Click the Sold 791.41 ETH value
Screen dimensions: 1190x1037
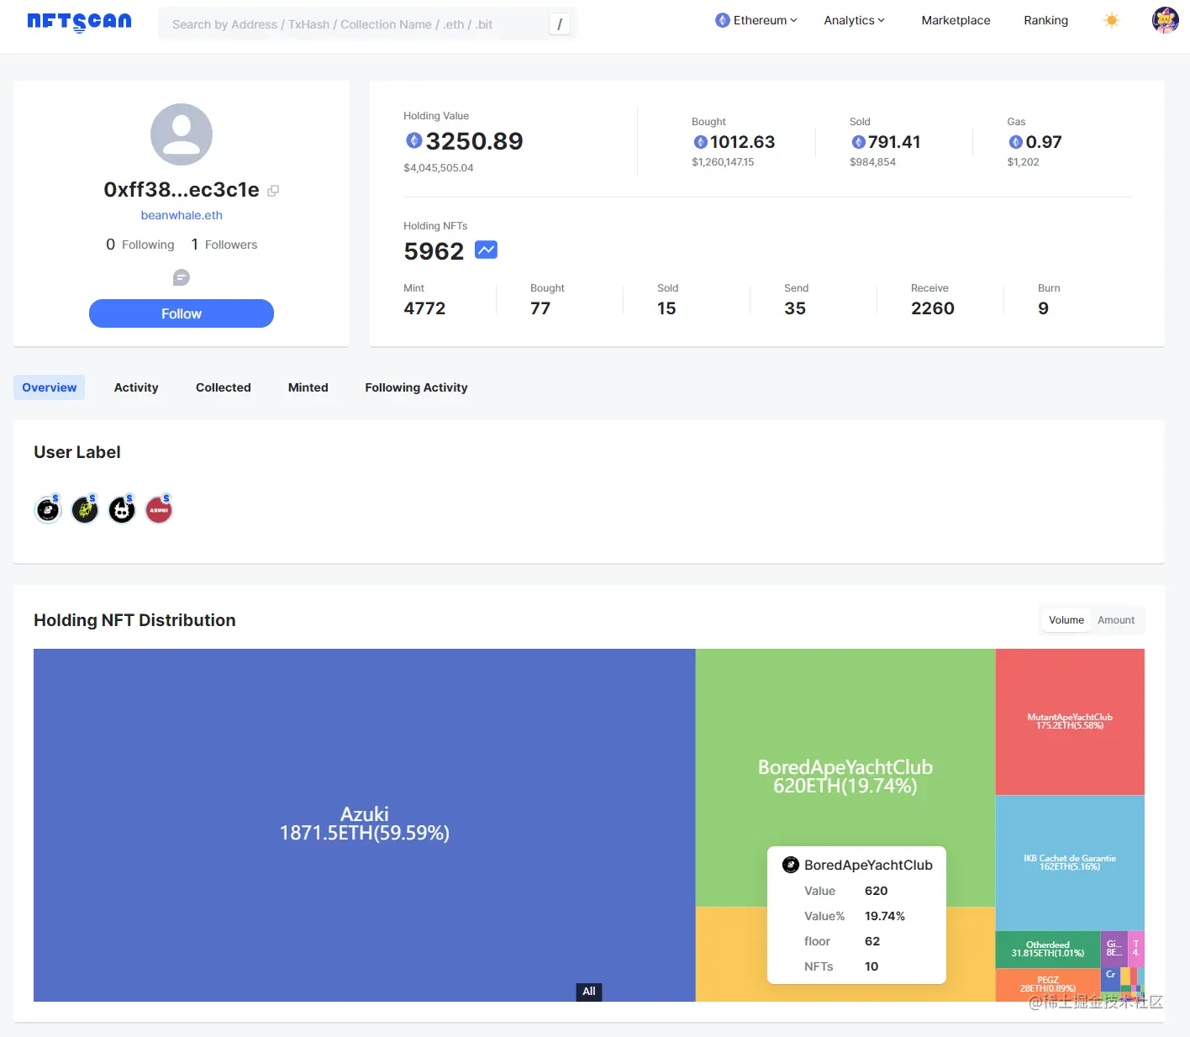pyautogui.click(x=894, y=142)
